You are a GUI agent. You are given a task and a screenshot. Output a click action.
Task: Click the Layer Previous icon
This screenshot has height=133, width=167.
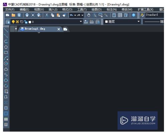point(92,22)
